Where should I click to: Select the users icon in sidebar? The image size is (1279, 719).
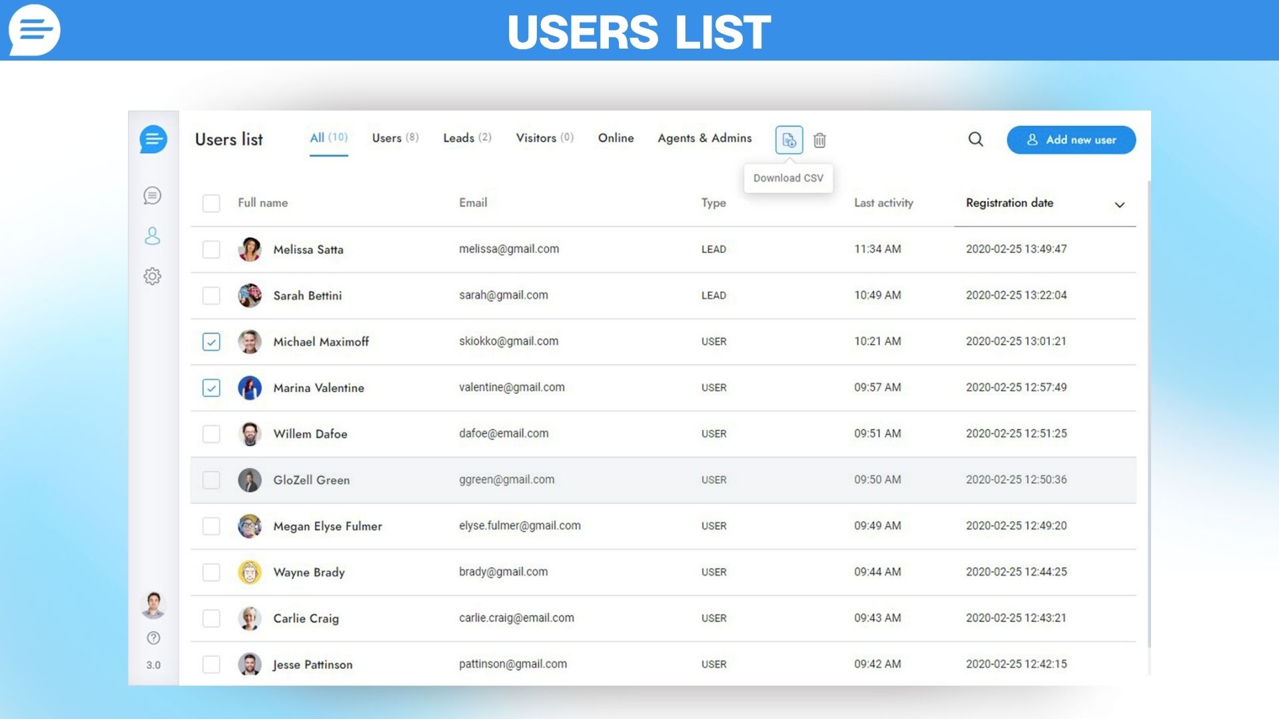coord(153,236)
